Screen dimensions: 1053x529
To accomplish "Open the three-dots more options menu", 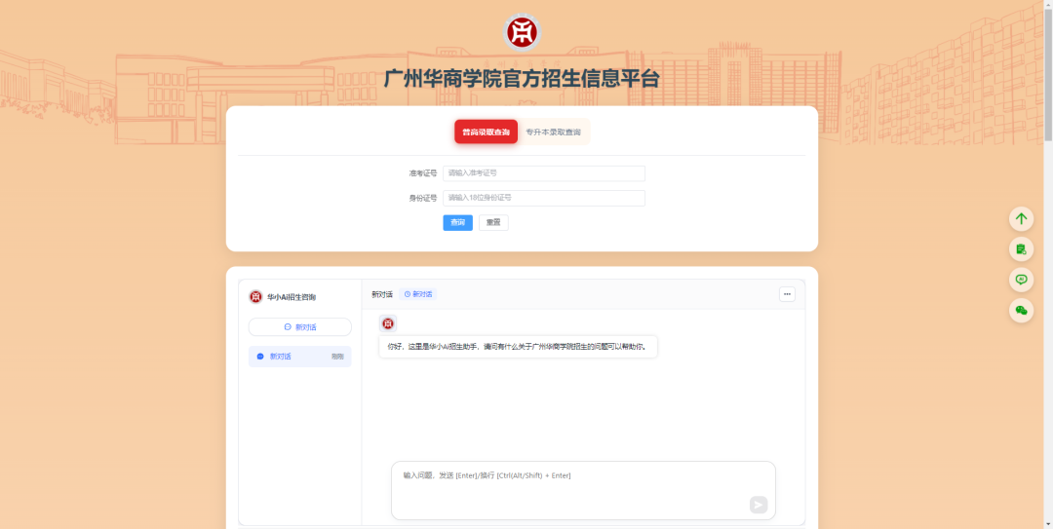I will 787,294.
